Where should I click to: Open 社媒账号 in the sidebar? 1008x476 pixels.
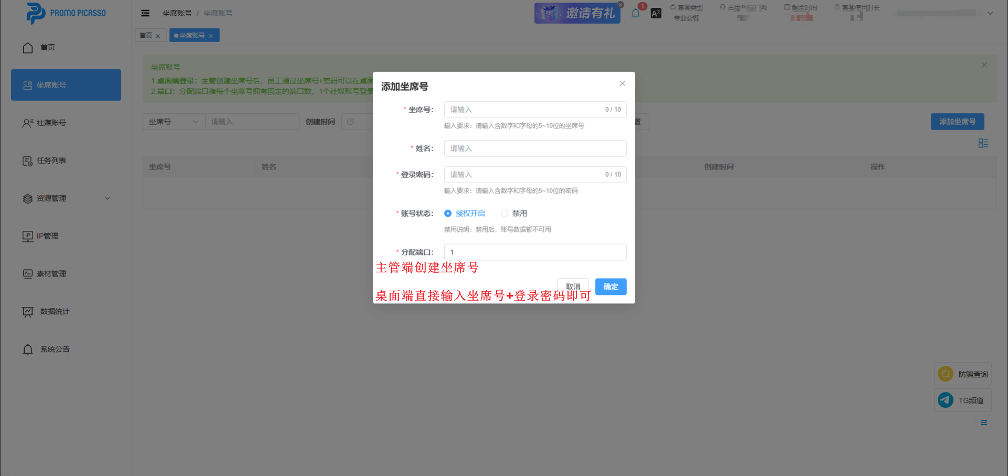click(51, 123)
